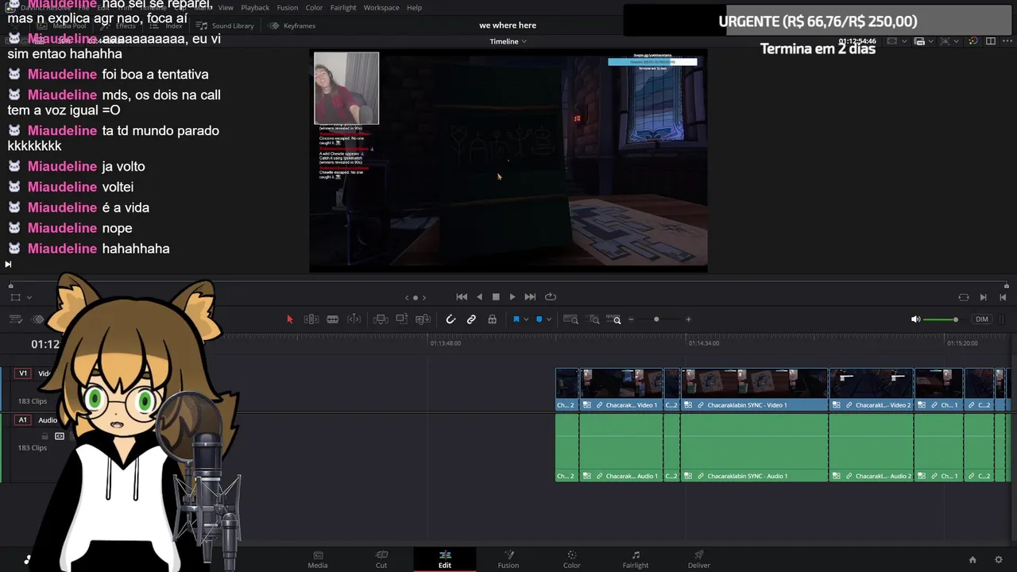Select the Selection mode arrow tool
1017x572 pixels.
(290, 319)
